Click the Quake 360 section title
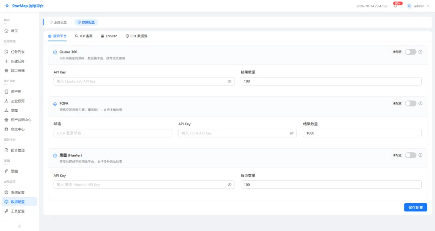The width and height of the screenshot is (435, 231). 68,52
